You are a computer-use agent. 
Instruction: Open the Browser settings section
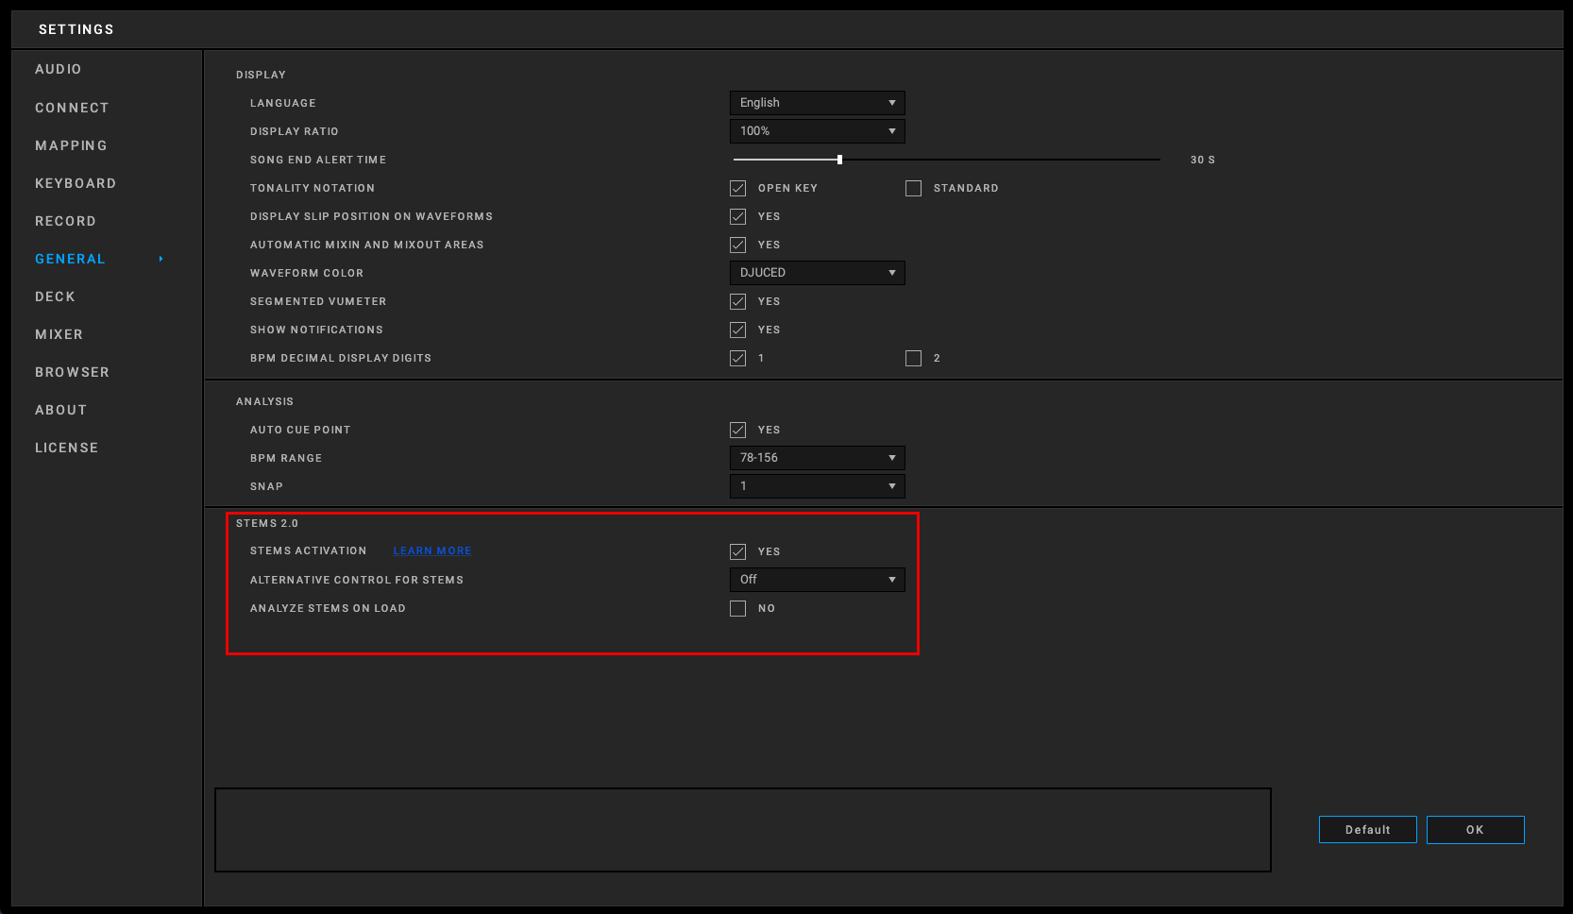[72, 372]
